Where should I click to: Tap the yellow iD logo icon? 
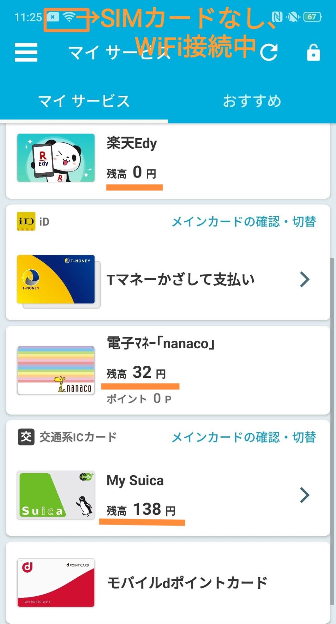tap(26, 222)
